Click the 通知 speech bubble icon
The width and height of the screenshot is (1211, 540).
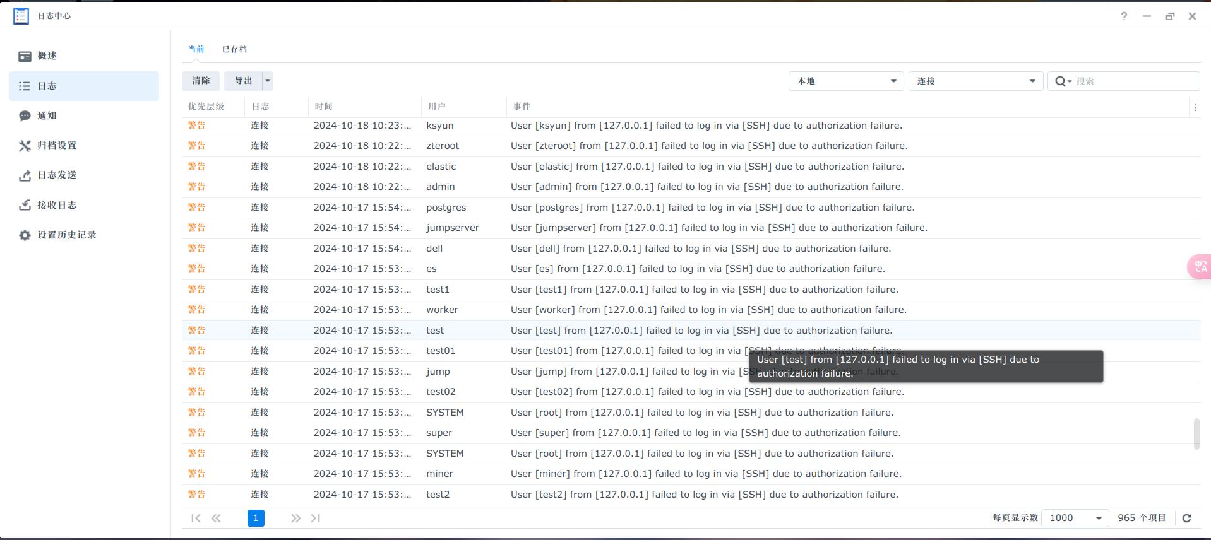25,116
